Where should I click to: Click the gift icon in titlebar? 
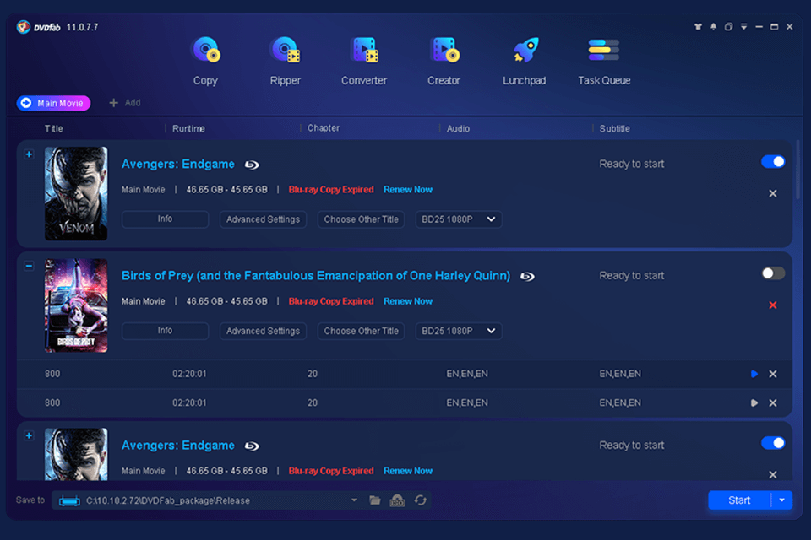(x=698, y=26)
